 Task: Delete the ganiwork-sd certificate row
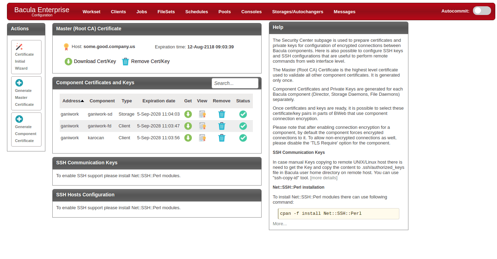tap(222, 114)
